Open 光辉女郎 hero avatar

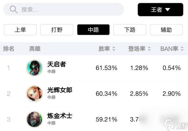[34, 94]
